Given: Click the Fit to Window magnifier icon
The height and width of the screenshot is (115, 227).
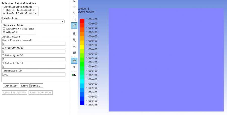Looking at the screenshot, I should click(x=74, y=34).
